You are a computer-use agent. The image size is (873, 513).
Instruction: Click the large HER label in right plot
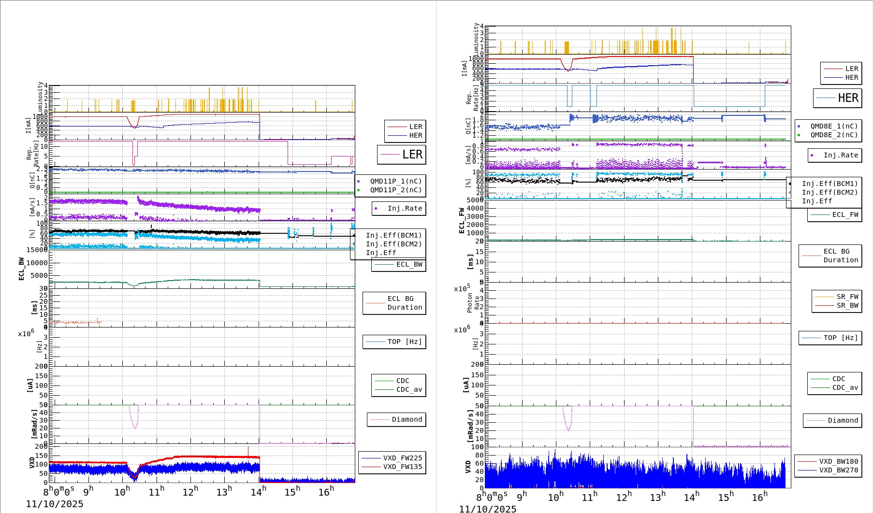(848, 98)
